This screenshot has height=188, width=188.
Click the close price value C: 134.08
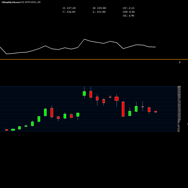coord(69,12)
